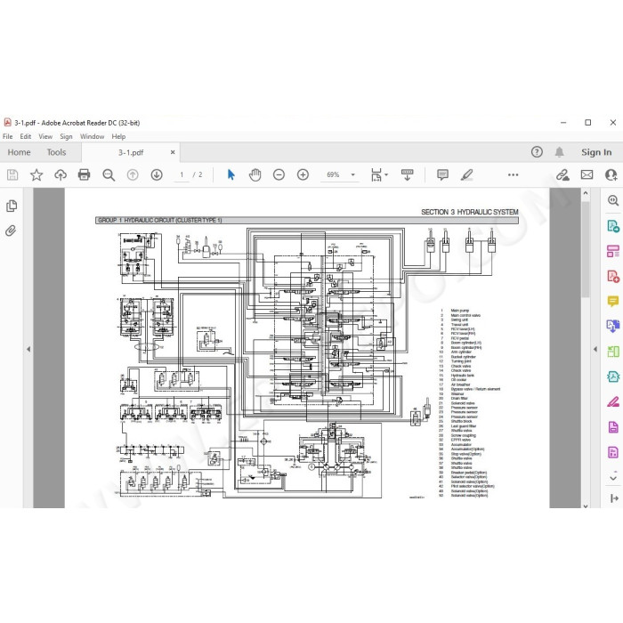This screenshot has width=623, height=623.
Task: Zoom out with the minus icon
Action: pos(279,174)
